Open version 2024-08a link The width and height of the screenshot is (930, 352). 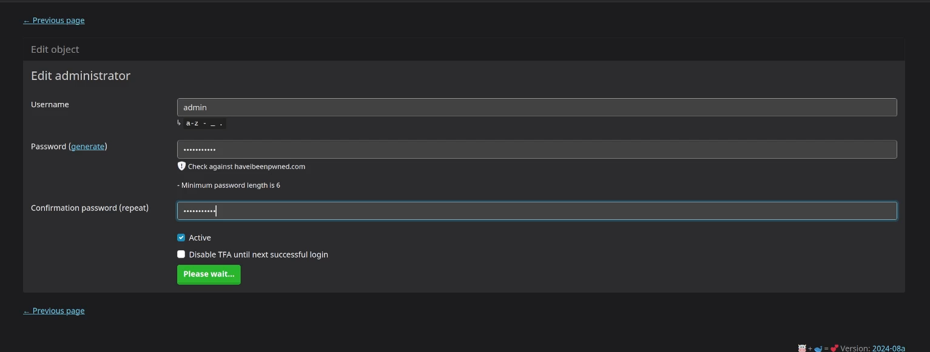pos(889,348)
